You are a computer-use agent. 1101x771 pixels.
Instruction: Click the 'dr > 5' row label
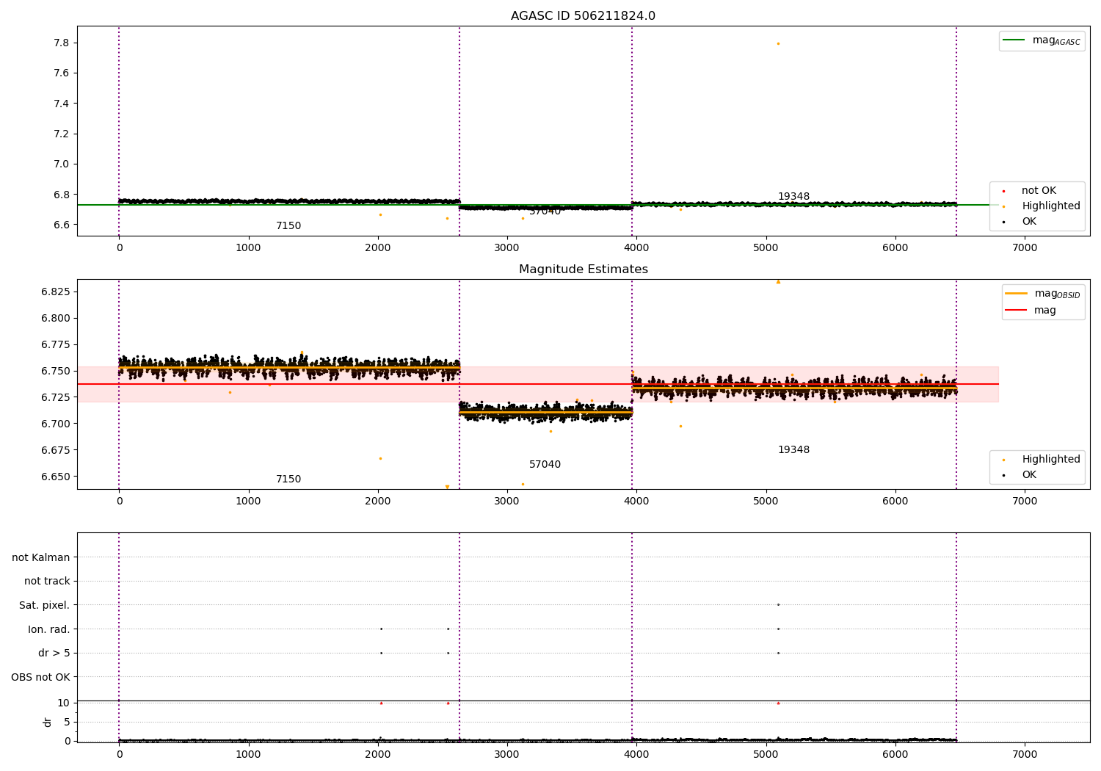[54, 654]
